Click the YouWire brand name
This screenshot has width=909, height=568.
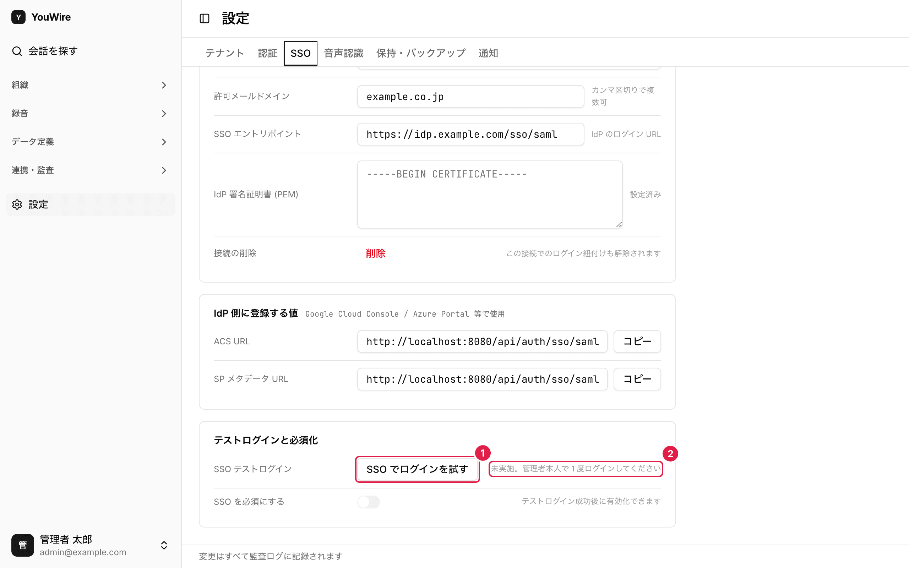point(51,17)
